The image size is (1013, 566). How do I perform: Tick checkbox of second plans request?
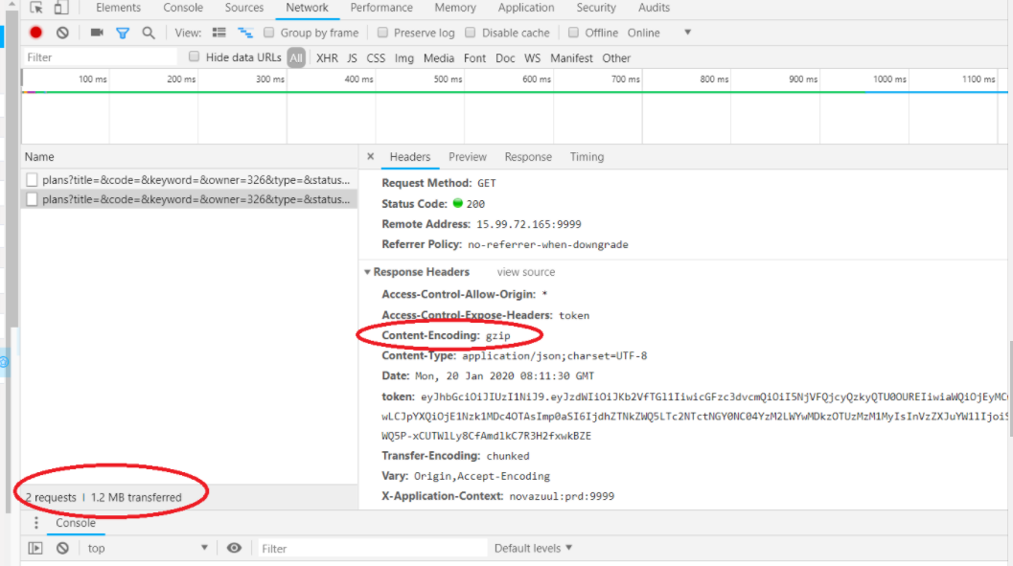click(x=32, y=199)
